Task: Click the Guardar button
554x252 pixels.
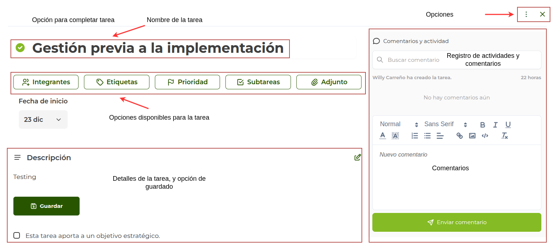Action: (46, 206)
